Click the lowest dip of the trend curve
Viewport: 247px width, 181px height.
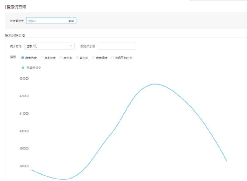coord(64,179)
